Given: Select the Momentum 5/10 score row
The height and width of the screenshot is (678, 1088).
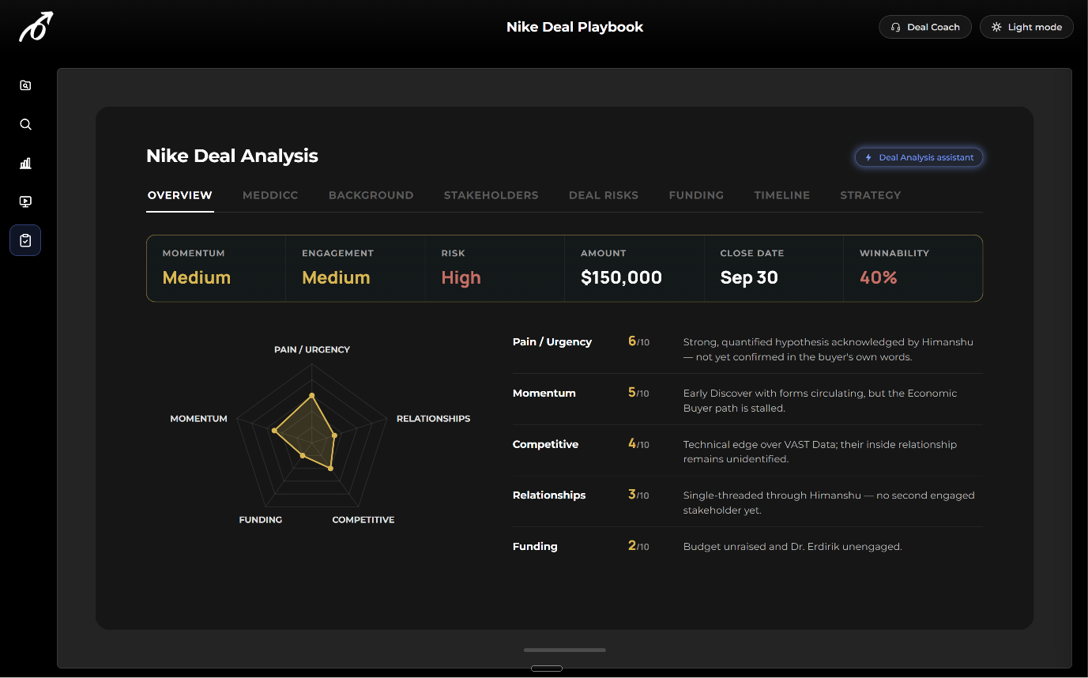Looking at the screenshot, I should coord(747,401).
